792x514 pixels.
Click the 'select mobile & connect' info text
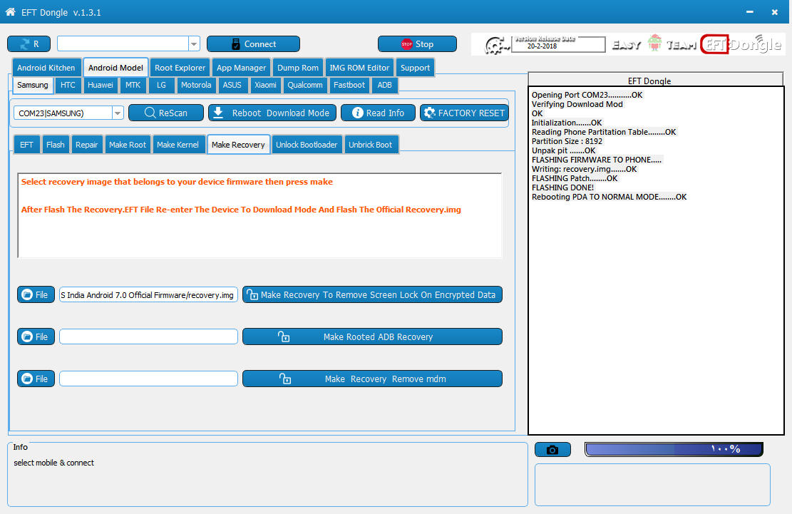coord(53,463)
